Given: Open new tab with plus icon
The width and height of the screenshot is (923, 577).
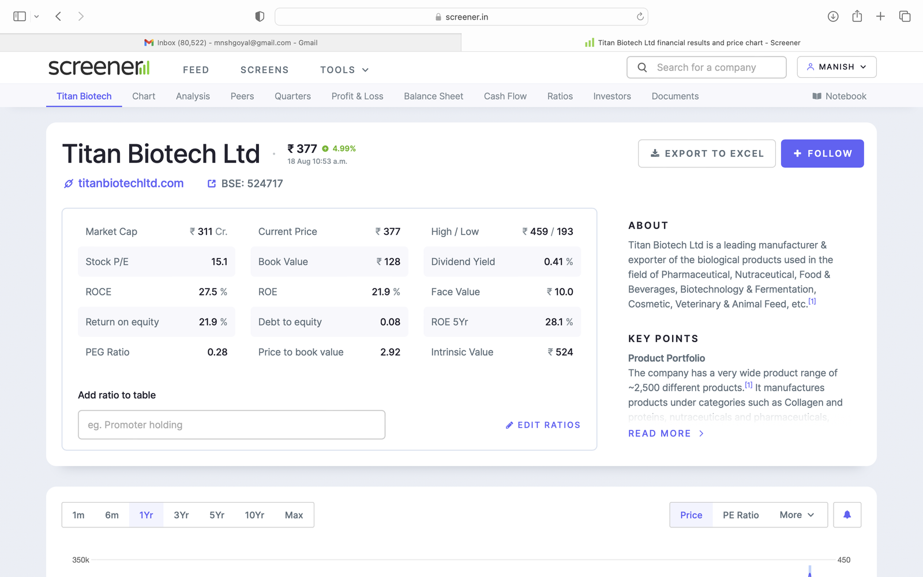Looking at the screenshot, I should [880, 17].
